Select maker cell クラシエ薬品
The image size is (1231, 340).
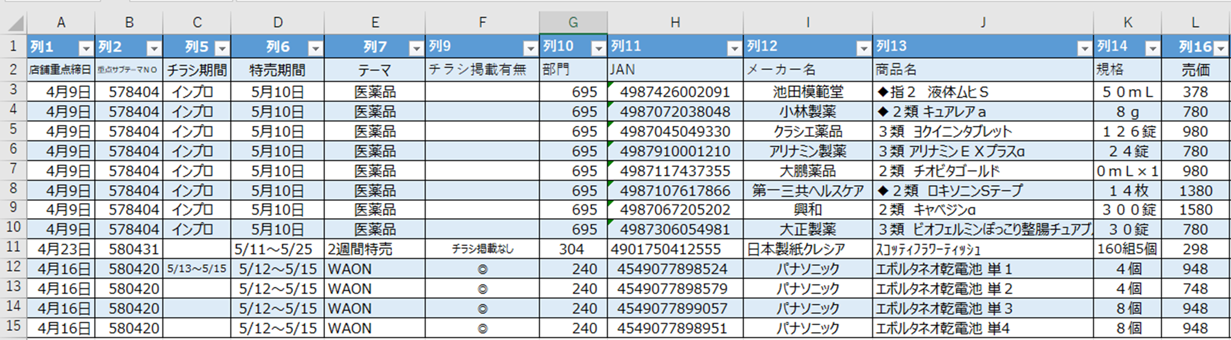pyautogui.click(x=808, y=131)
